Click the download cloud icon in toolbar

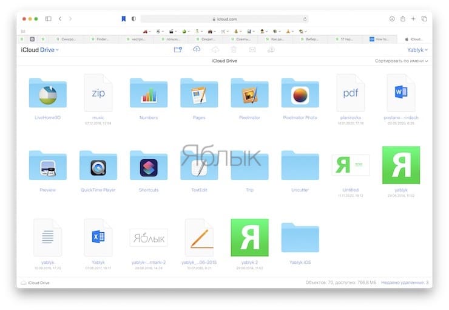215,50
